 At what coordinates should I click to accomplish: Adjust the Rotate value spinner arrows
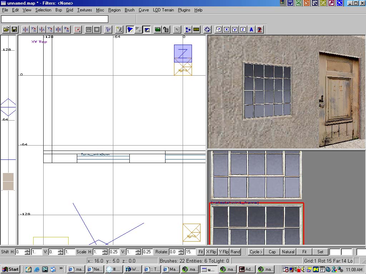coord(180,252)
